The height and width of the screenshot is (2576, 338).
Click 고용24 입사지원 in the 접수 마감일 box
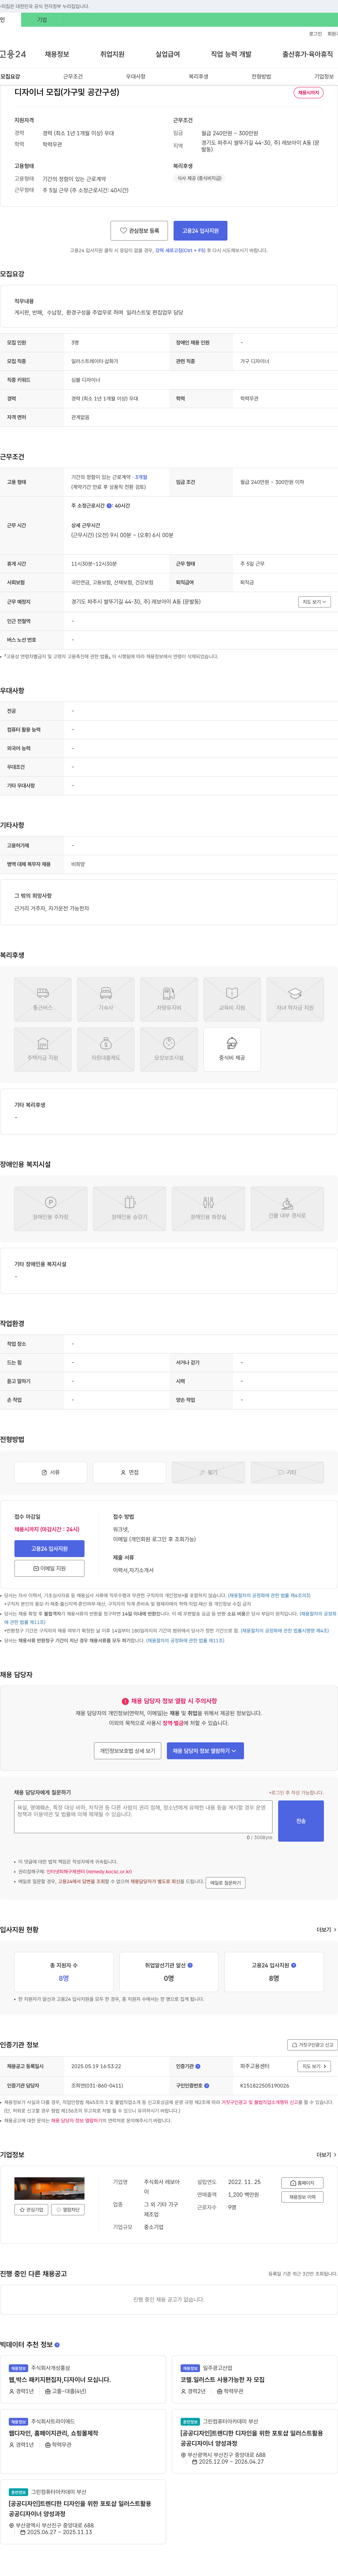tap(49, 1549)
